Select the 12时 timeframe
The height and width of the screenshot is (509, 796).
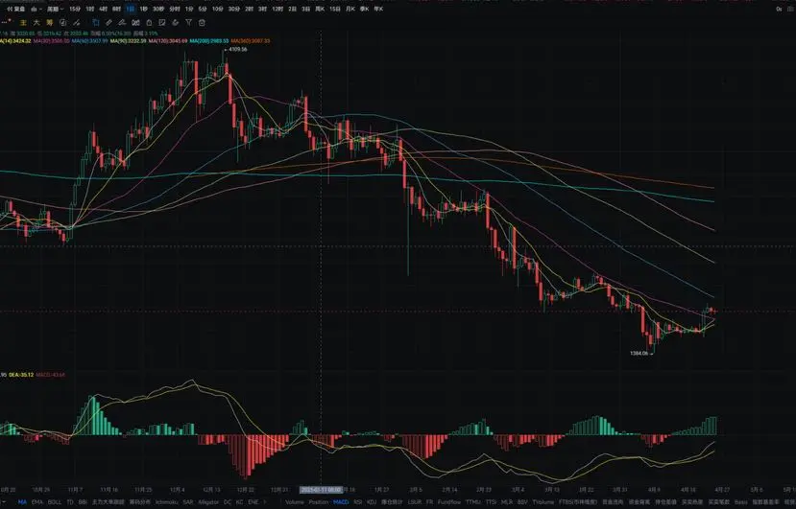pyautogui.click(x=277, y=10)
